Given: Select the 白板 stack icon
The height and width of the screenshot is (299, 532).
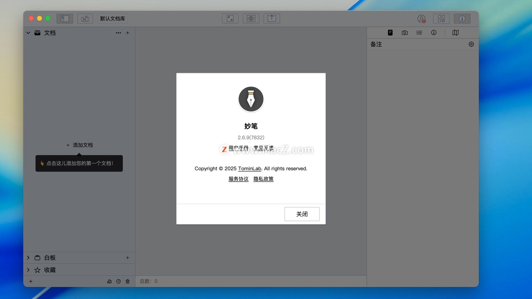Looking at the screenshot, I should pyautogui.click(x=37, y=258).
